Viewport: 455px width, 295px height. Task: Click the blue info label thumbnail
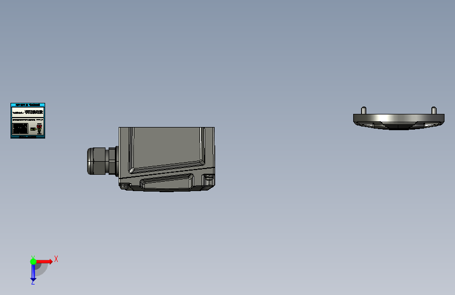(28, 121)
